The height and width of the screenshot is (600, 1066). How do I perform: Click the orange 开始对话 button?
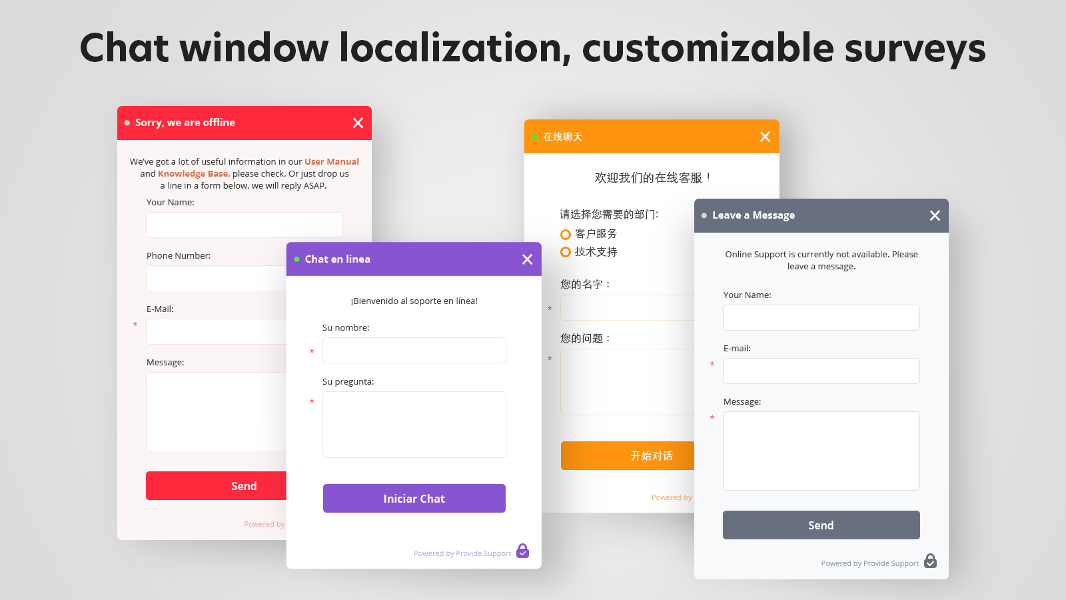click(x=628, y=455)
